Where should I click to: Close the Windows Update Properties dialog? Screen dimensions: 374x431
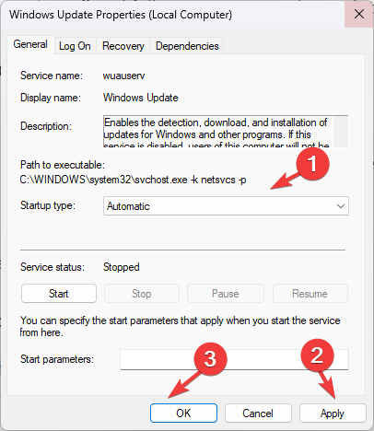(x=359, y=14)
